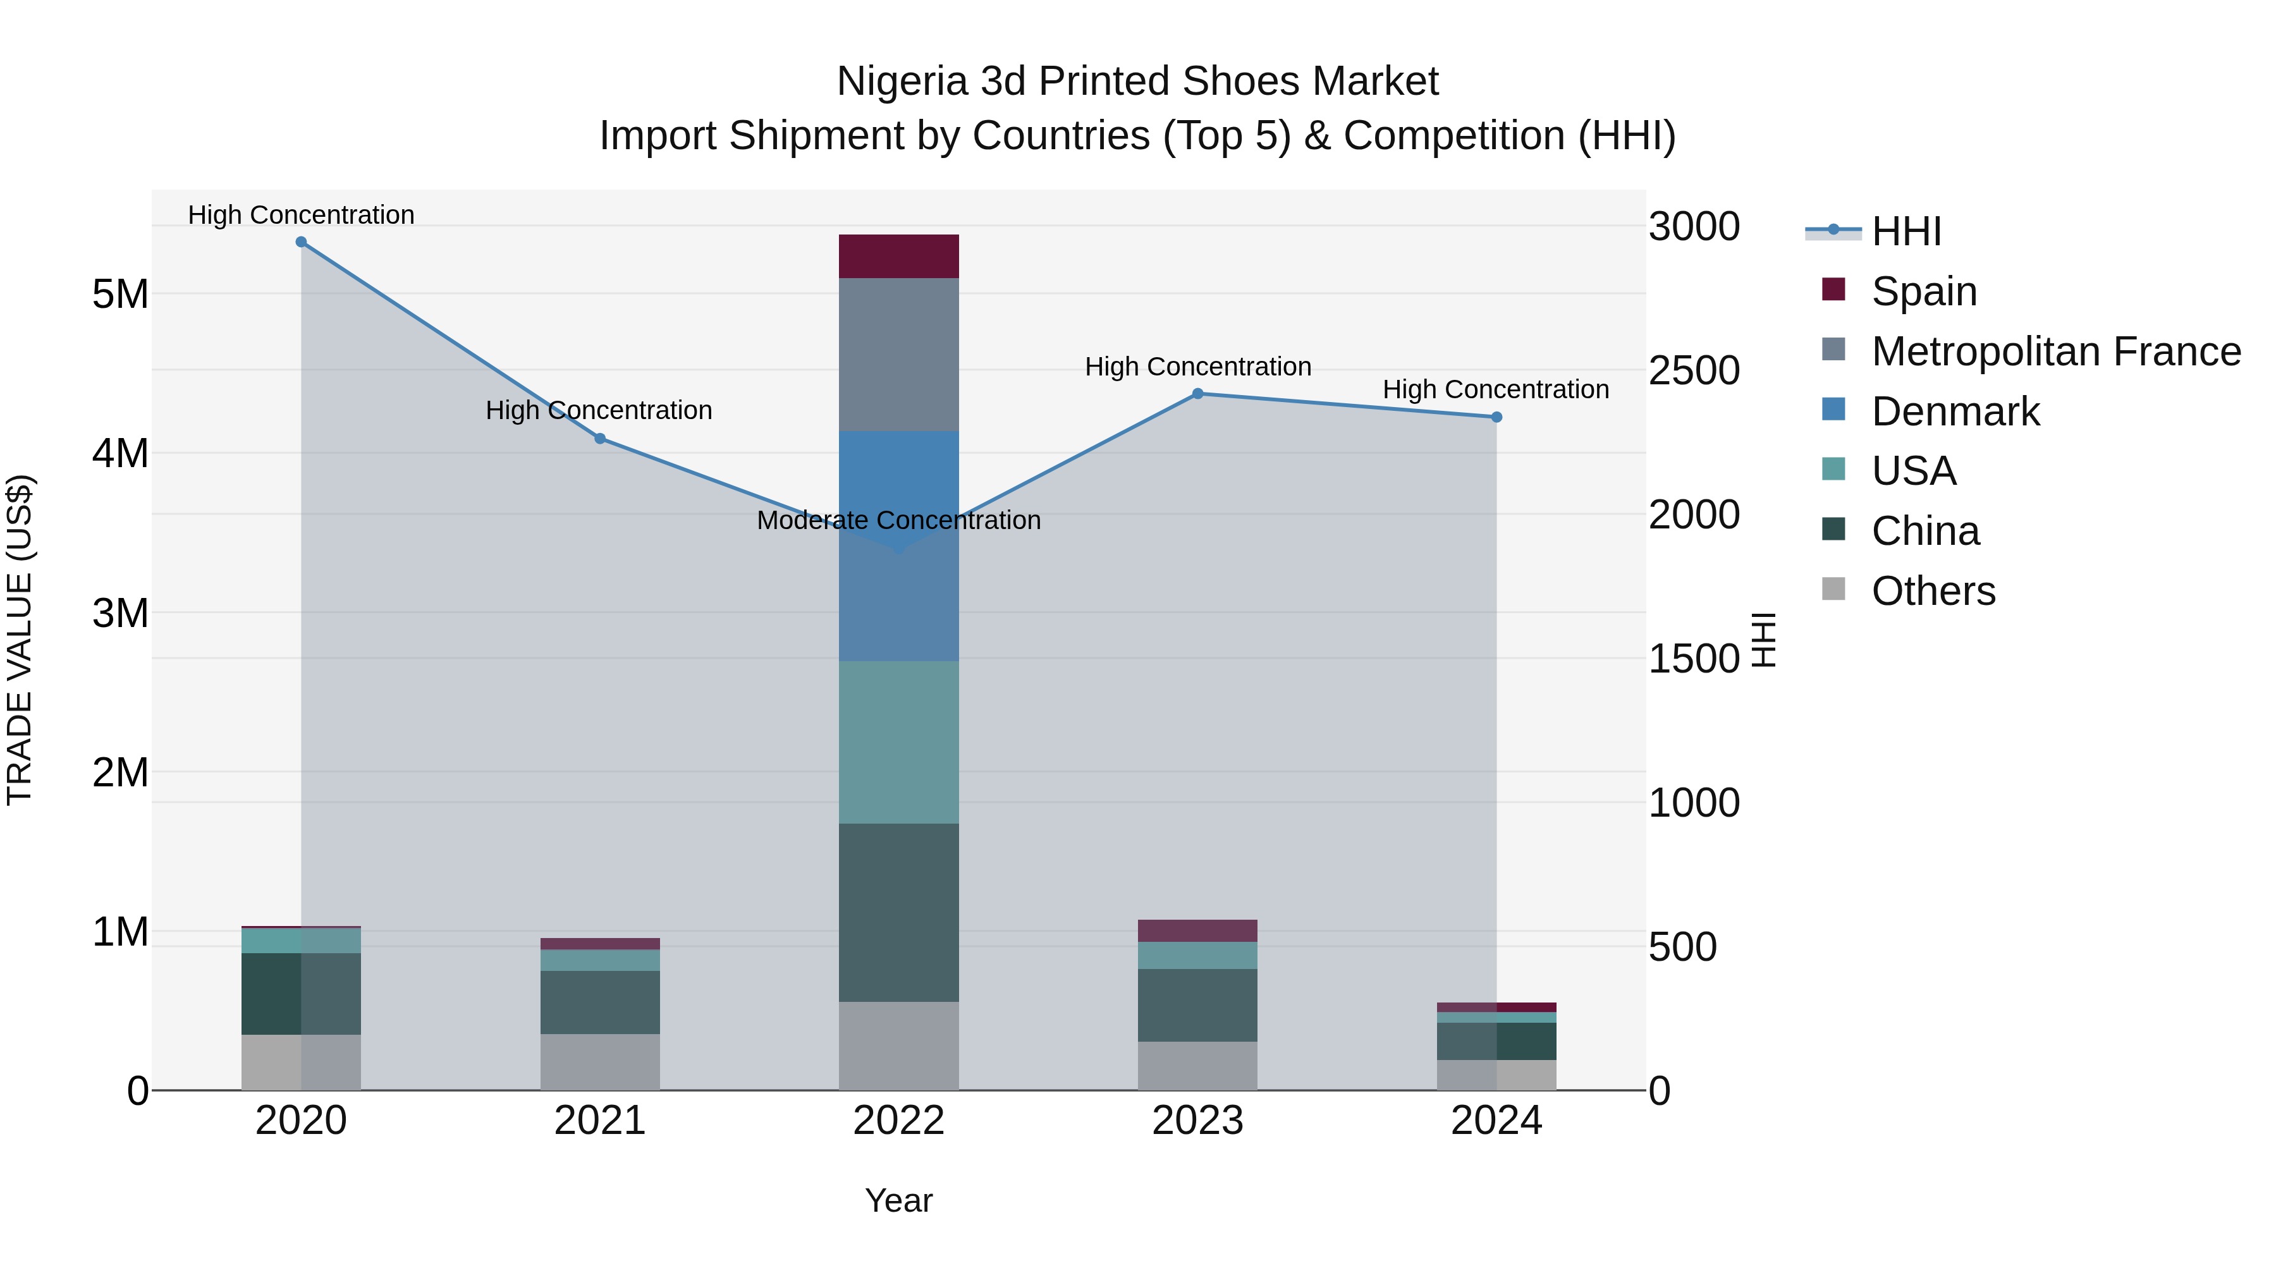
Task: Click the 1500 right axis tick label
Action: point(1694,659)
